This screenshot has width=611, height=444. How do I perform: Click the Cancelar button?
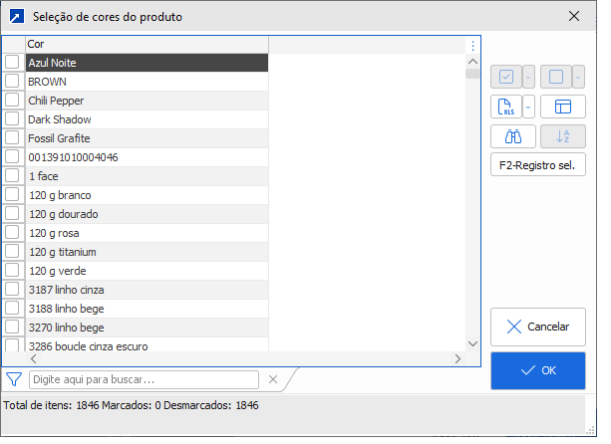click(x=538, y=327)
